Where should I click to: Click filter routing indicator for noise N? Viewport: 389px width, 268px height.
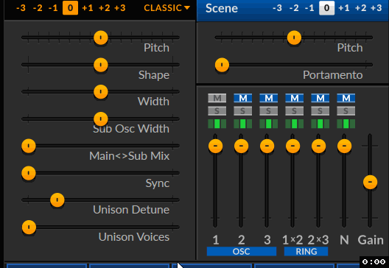(346, 124)
